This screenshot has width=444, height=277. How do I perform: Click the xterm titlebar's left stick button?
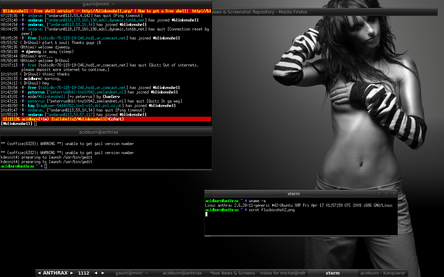(x=208, y=194)
